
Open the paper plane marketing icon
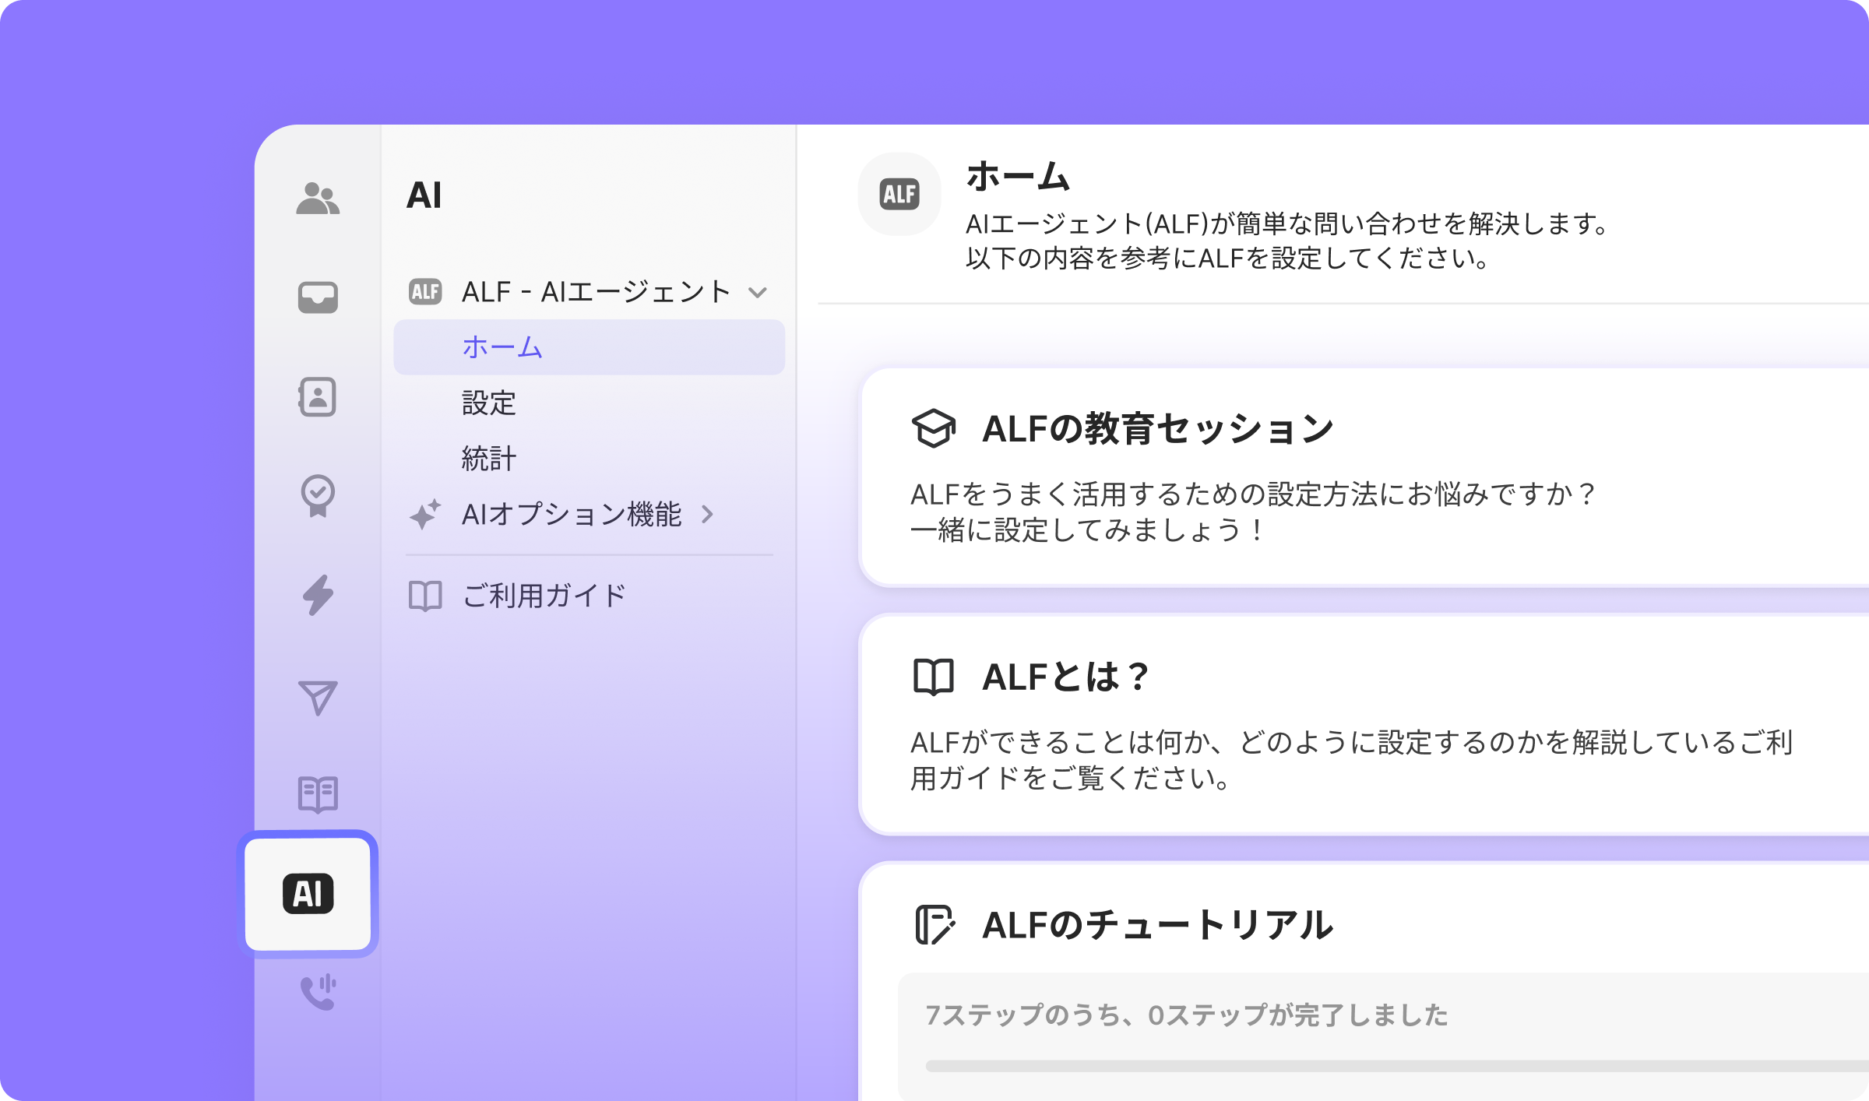coord(318,698)
